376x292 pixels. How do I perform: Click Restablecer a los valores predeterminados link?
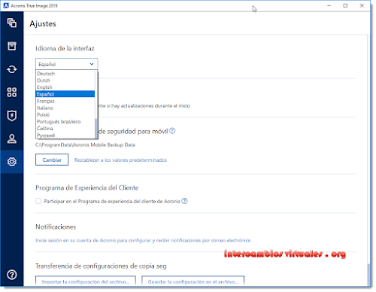(120, 160)
